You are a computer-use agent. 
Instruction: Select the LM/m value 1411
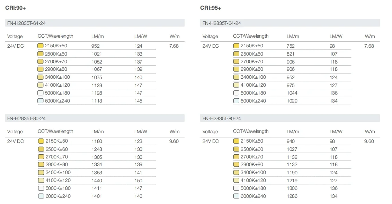pos(97,188)
